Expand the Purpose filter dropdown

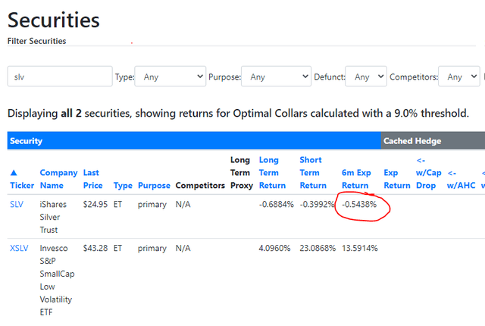coord(276,77)
